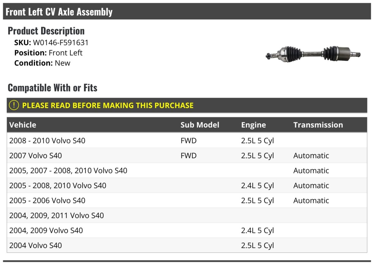Screen dimensions: 374x265
Task: Click the yellow exclamation warning icon
Action: point(14,105)
